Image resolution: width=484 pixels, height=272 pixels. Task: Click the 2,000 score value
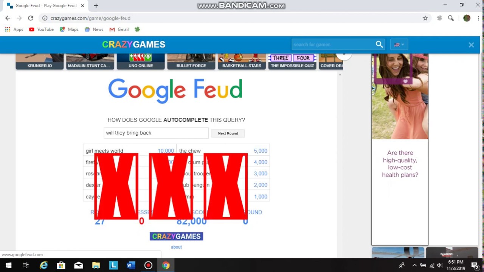click(x=261, y=185)
